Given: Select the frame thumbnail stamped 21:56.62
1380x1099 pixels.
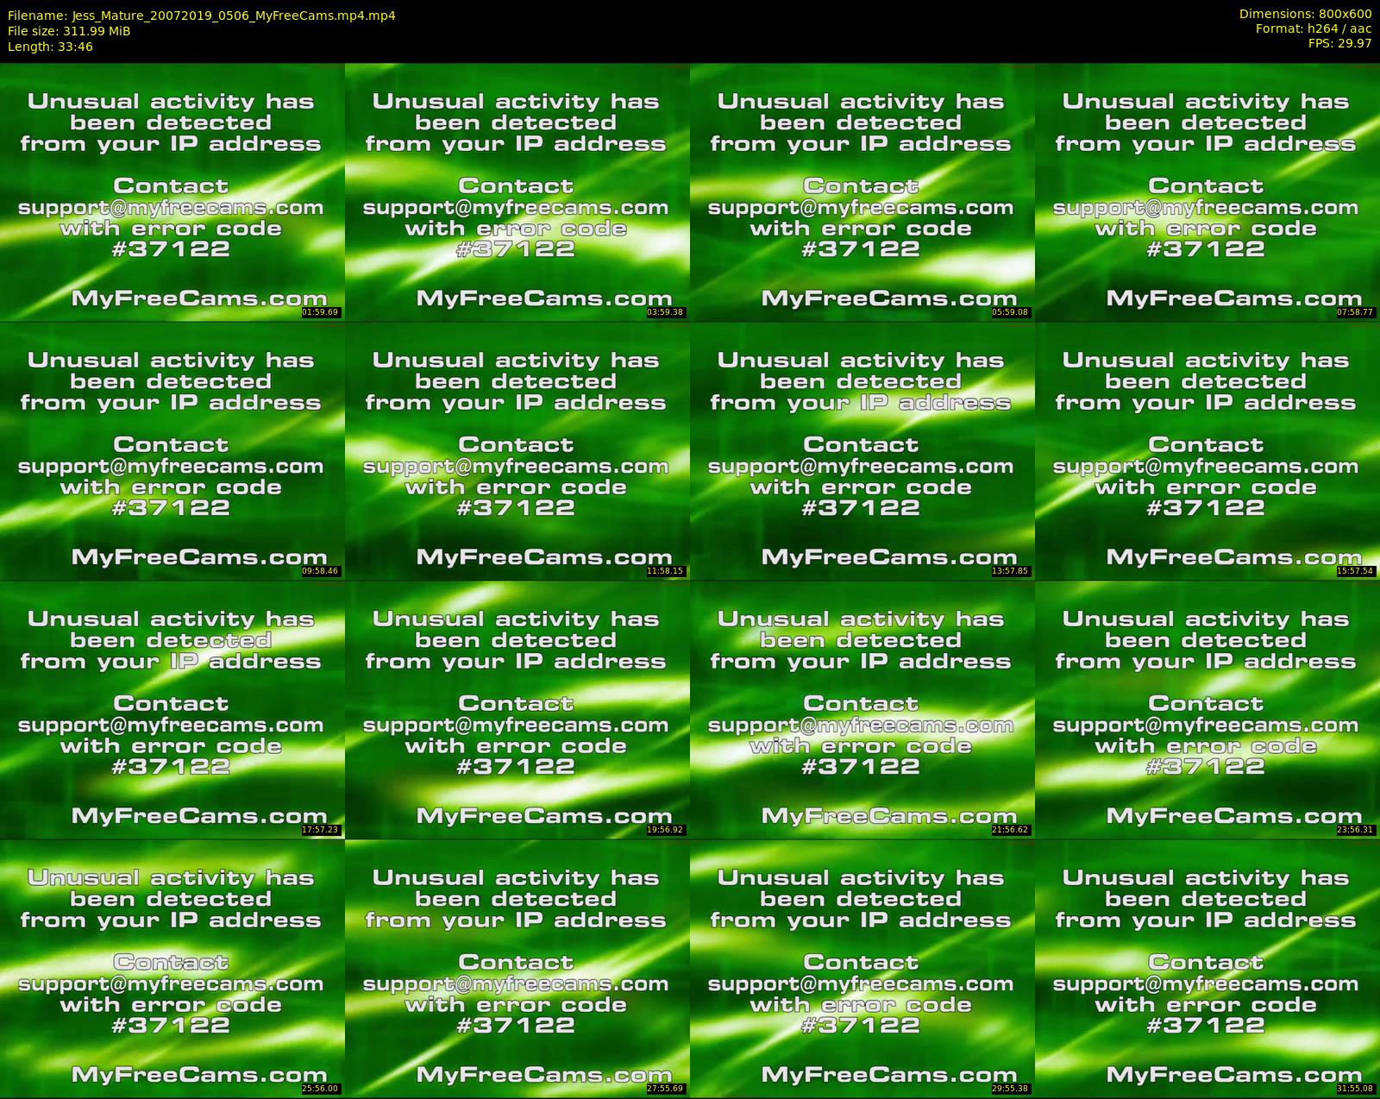Looking at the screenshot, I should tap(862, 709).
